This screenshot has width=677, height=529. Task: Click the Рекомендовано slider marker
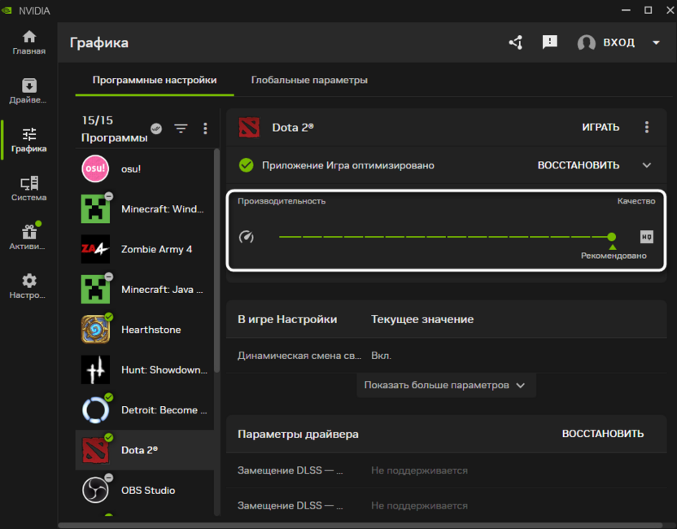coord(613,247)
